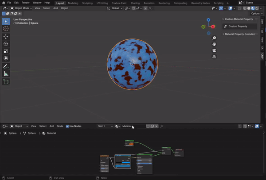Uncheck the Use Nodes checkbox
The image size is (266, 180).
[x=67, y=126]
